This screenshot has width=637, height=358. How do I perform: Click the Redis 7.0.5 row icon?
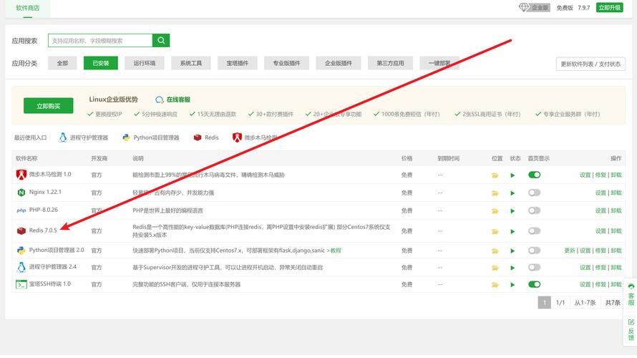click(21, 231)
